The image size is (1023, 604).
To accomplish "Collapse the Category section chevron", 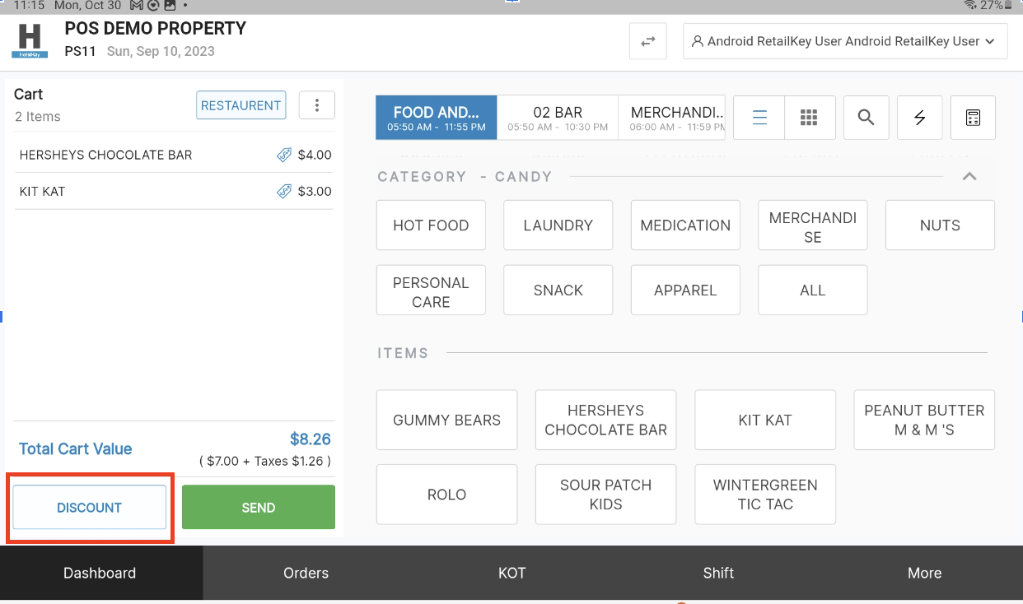I will 969,176.
